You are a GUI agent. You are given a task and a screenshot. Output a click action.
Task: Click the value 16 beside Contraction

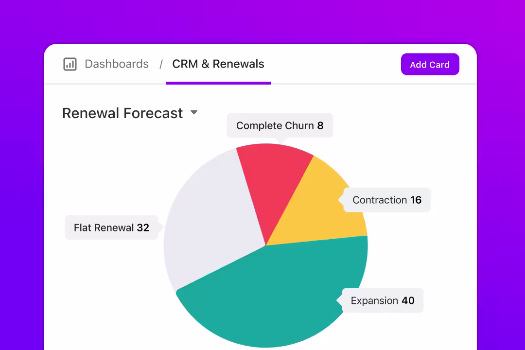pos(416,200)
